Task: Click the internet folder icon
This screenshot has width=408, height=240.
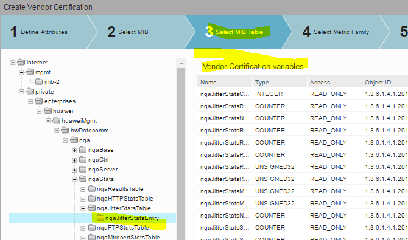Action: click(21, 62)
